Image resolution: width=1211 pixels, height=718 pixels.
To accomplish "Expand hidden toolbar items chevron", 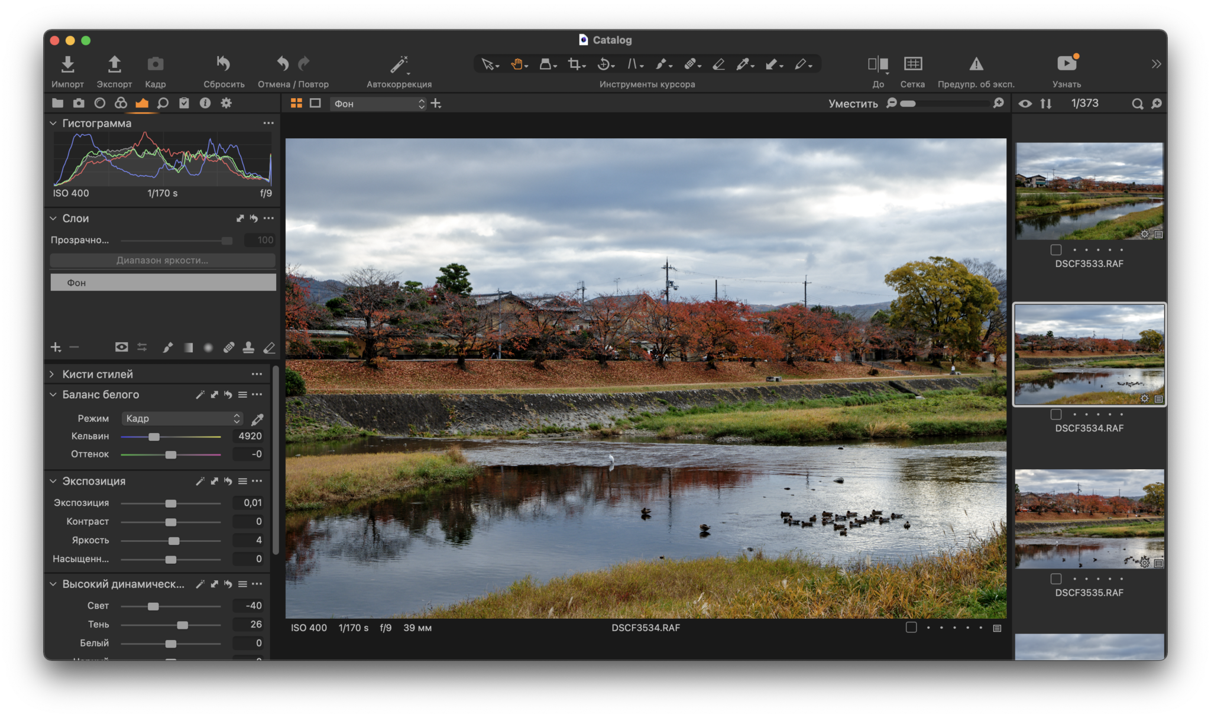I will 1156,64.
